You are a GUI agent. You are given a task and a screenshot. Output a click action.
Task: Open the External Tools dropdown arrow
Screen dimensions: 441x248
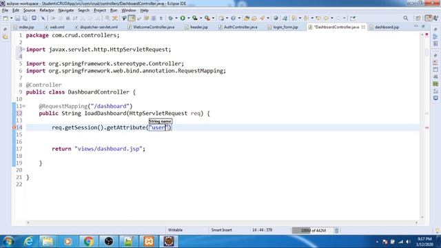click(x=213, y=18)
